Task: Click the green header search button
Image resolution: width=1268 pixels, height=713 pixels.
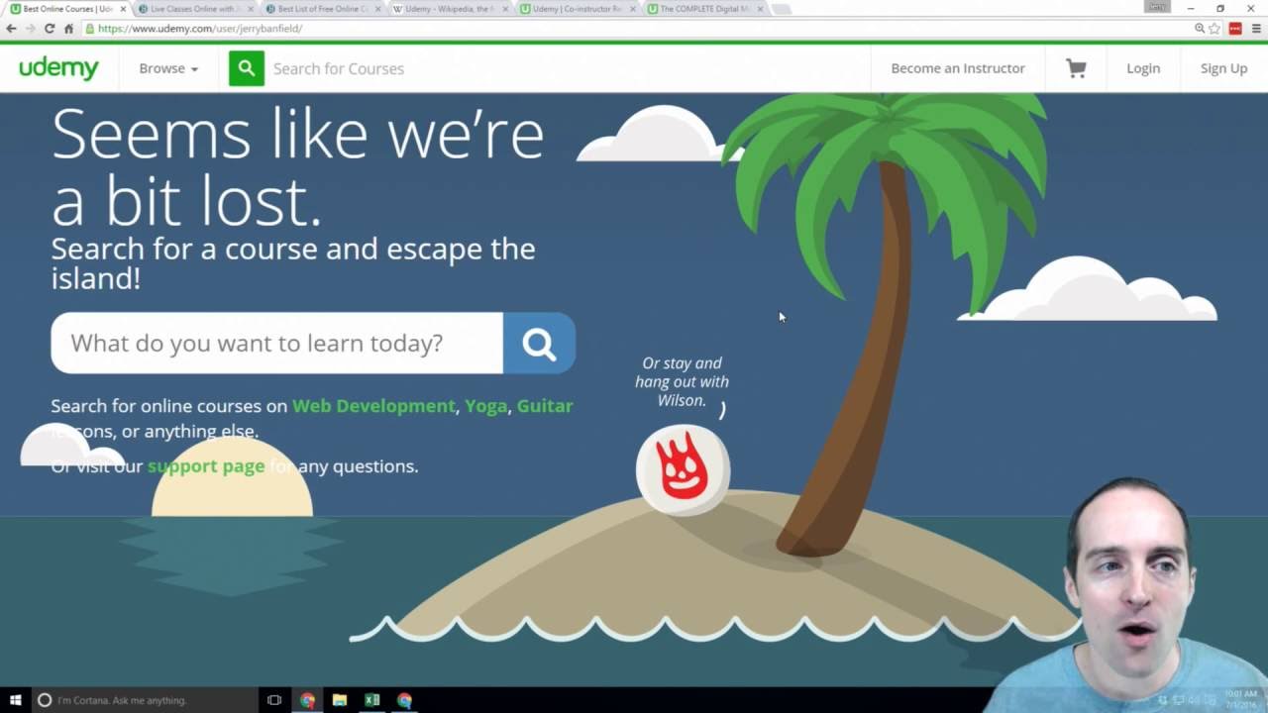Action: pyautogui.click(x=247, y=68)
